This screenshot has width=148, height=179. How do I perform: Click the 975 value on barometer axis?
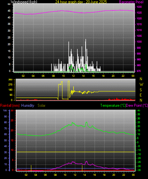pyautogui.click(x=139, y=71)
